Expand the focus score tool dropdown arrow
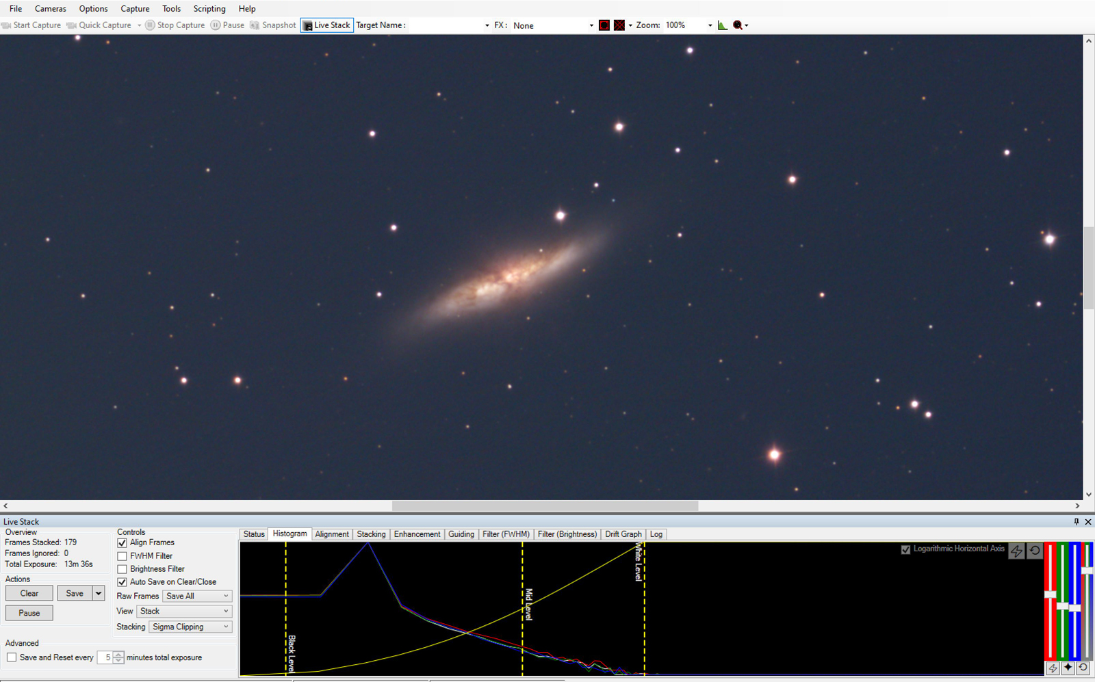Image resolution: width=1095 pixels, height=682 pixels. [x=747, y=25]
